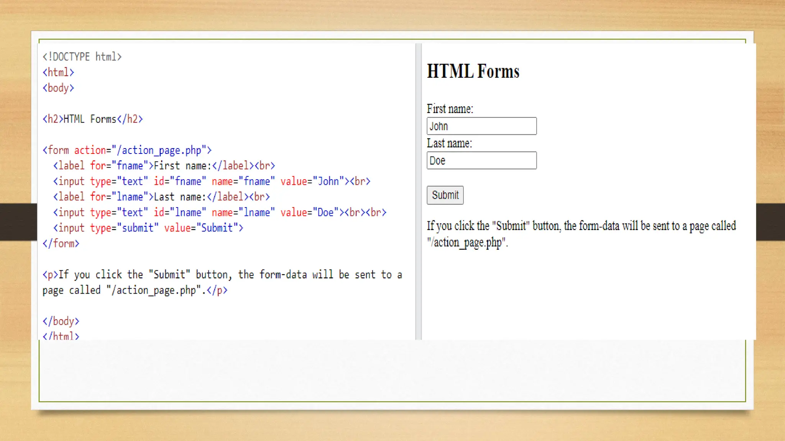This screenshot has height=441, width=785.
Task: Click the <!DOCTYPE html> code line
Action: click(82, 57)
